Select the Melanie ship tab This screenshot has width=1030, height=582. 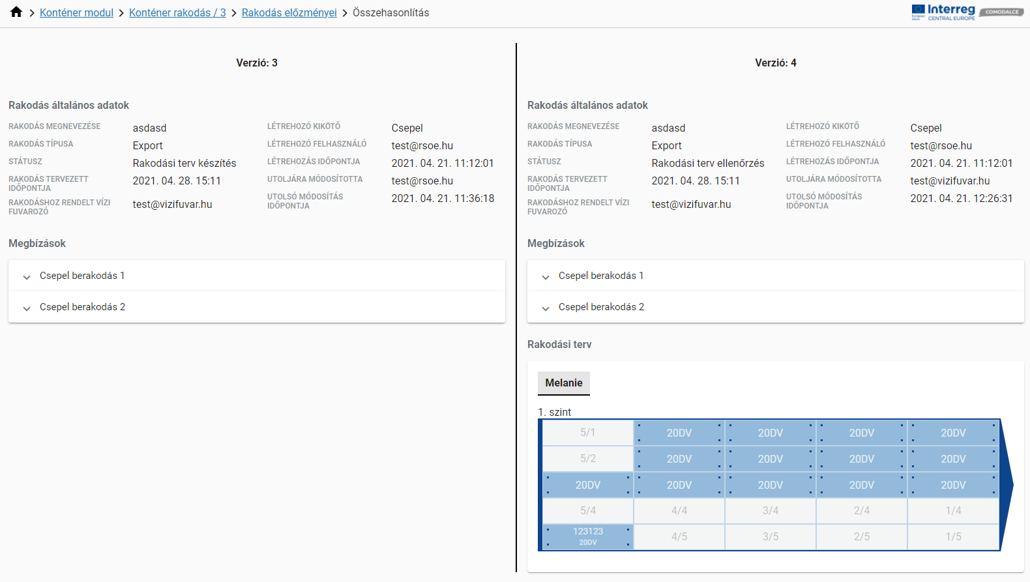(x=563, y=383)
